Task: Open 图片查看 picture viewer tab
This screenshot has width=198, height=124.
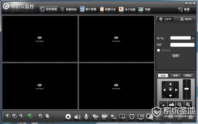Action: click(x=88, y=9)
